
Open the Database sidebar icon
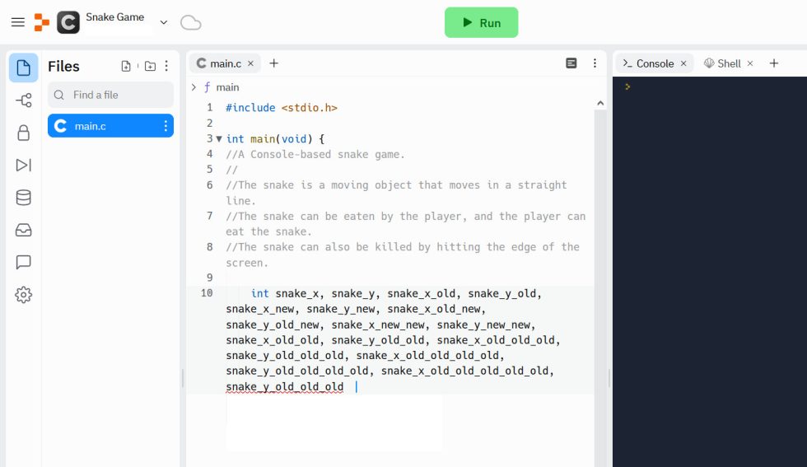(x=24, y=197)
